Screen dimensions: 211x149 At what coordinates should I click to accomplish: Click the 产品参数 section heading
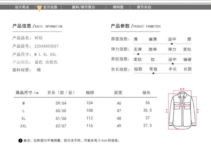click(120, 26)
